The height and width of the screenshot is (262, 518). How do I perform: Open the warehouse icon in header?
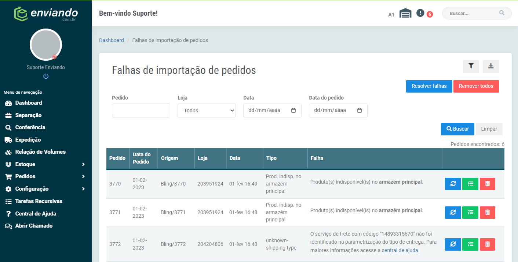[x=405, y=14]
